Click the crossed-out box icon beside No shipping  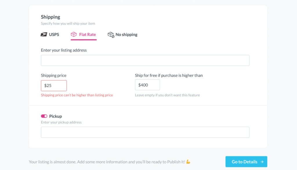[111, 34]
